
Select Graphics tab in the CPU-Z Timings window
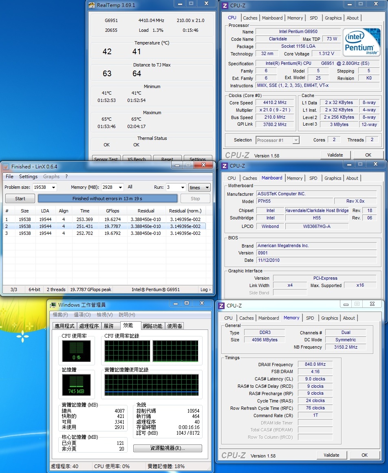329,318
